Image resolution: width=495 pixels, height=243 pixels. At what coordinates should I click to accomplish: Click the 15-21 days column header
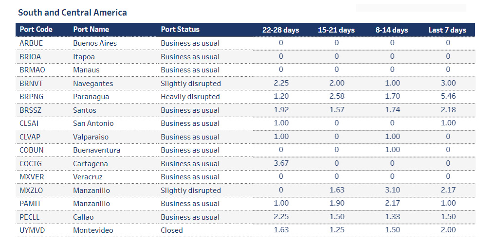[x=336, y=30]
